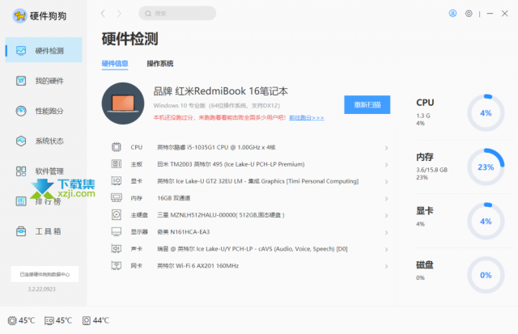Click the 显示器 monitor icon
518x334 pixels.
click(117, 231)
